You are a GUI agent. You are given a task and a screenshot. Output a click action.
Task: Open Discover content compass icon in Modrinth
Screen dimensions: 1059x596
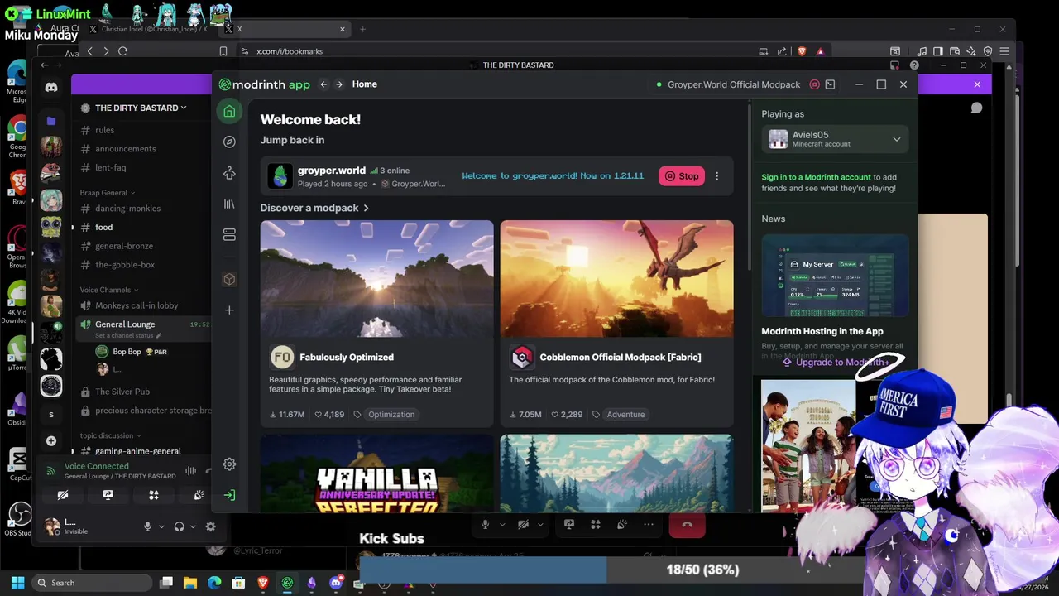(229, 142)
